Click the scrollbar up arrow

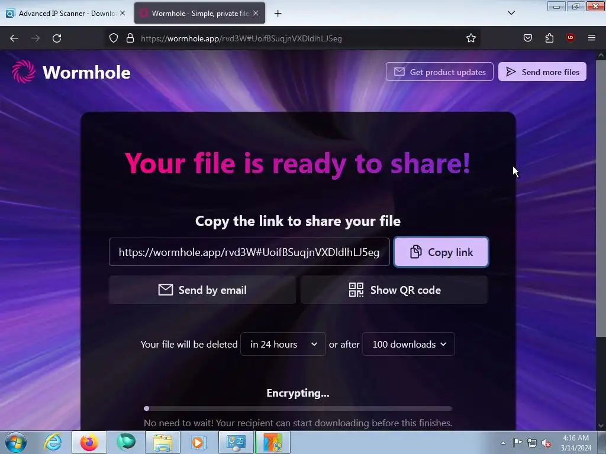point(601,56)
